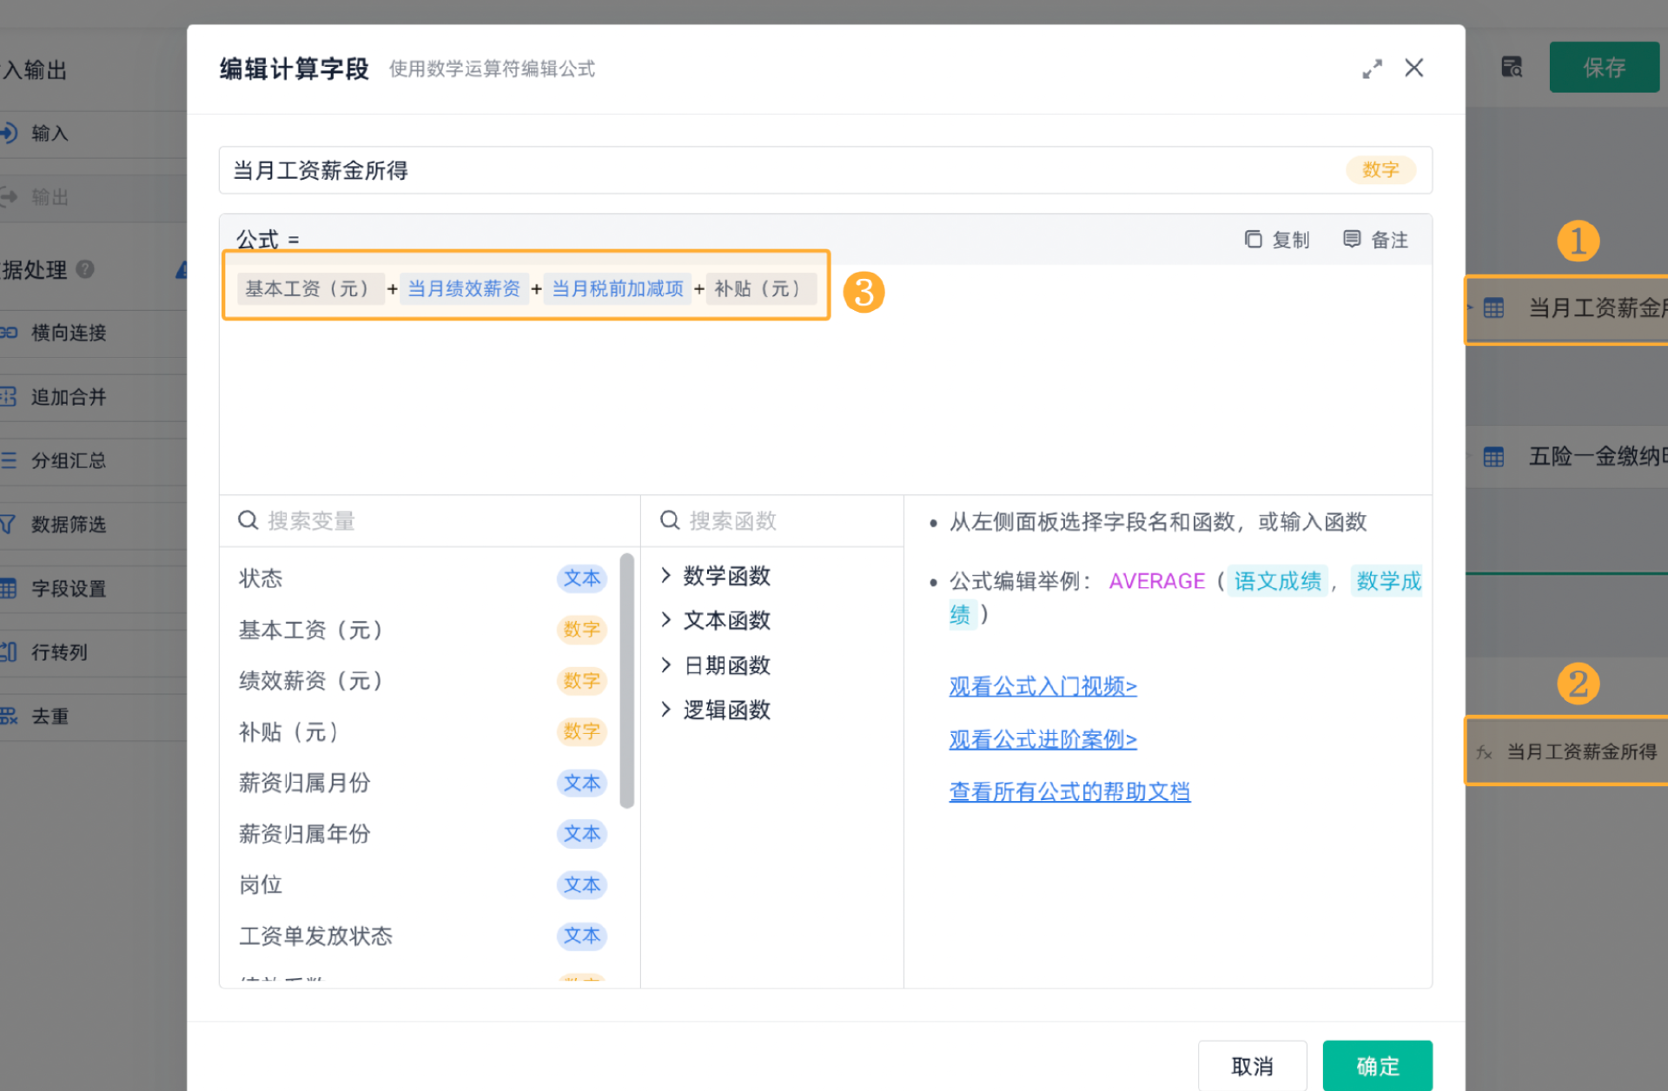Click the search variables magnifier icon

pyautogui.click(x=248, y=520)
